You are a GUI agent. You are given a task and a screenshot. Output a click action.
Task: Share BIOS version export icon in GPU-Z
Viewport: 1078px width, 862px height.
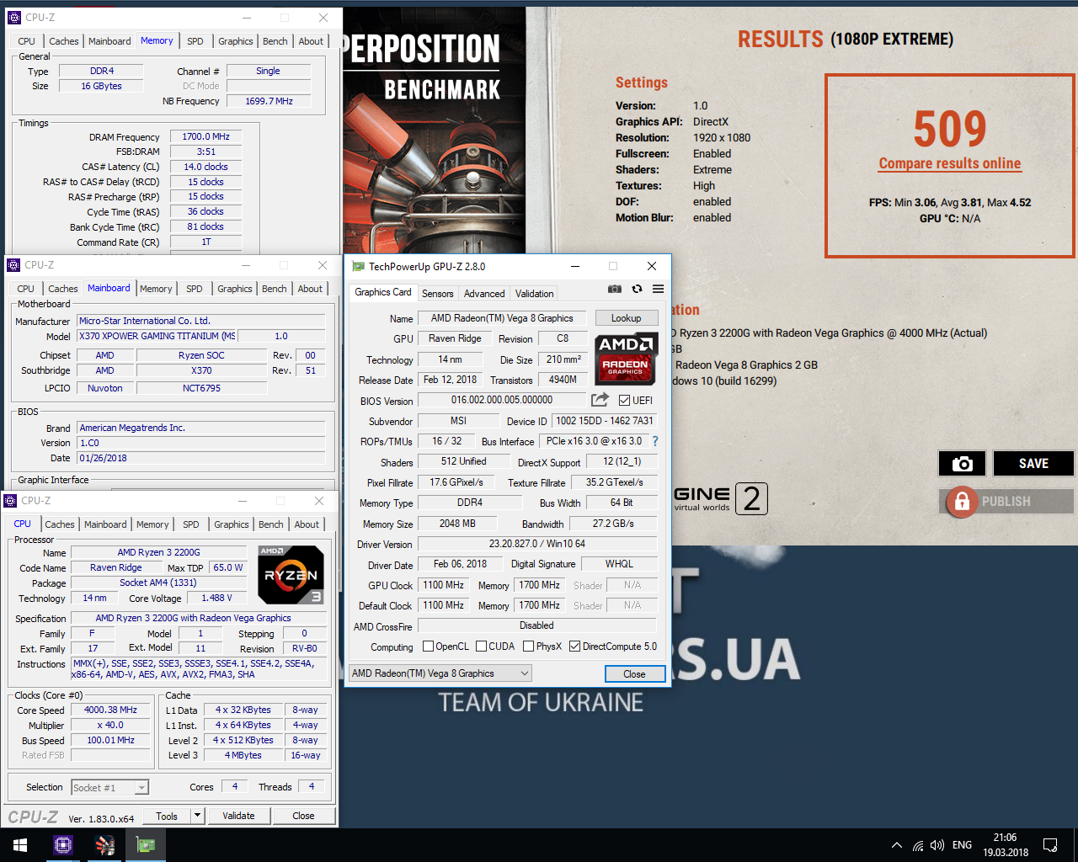(600, 400)
